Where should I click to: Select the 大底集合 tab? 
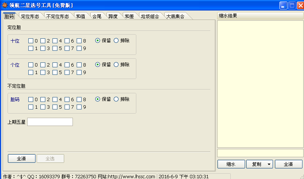[175, 17]
